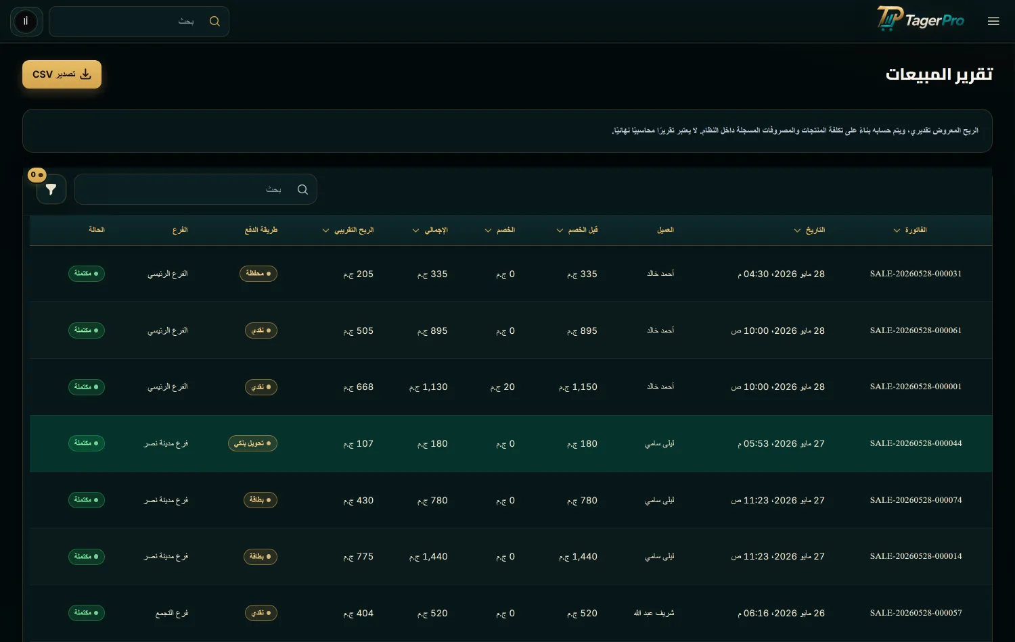
Task: Export the sales report as CSV
Action: point(62,74)
